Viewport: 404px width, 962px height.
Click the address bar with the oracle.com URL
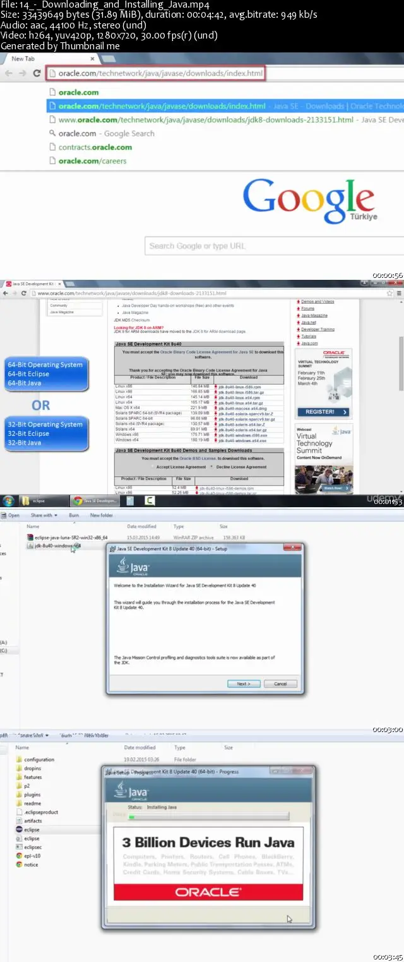[x=157, y=73]
